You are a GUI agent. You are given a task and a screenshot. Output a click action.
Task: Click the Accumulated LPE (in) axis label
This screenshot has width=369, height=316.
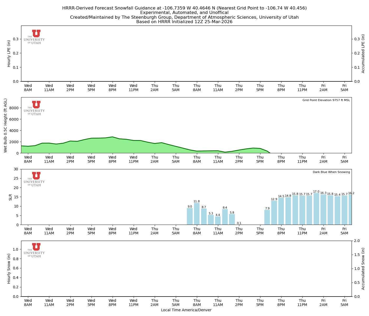click(363, 53)
